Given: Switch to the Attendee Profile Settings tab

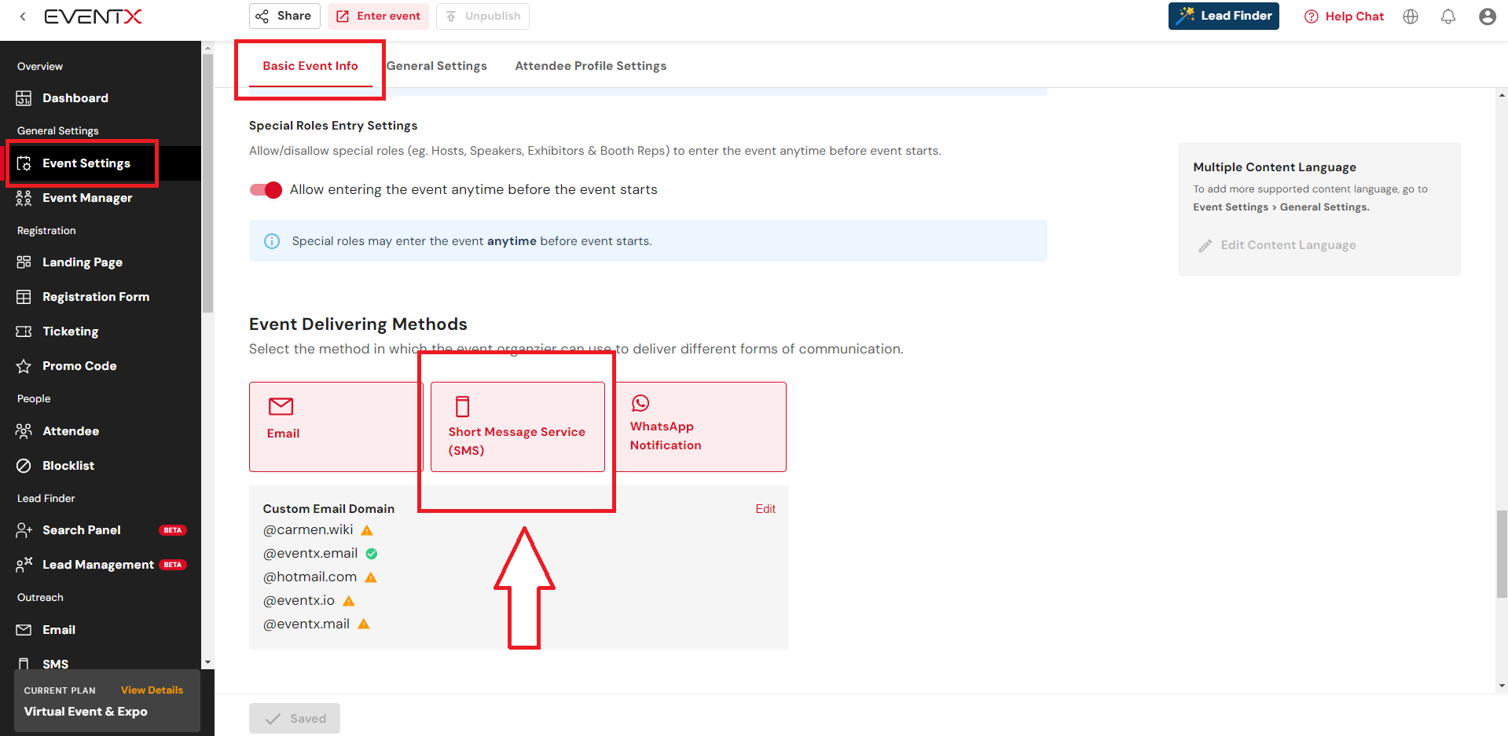Looking at the screenshot, I should pos(591,66).
